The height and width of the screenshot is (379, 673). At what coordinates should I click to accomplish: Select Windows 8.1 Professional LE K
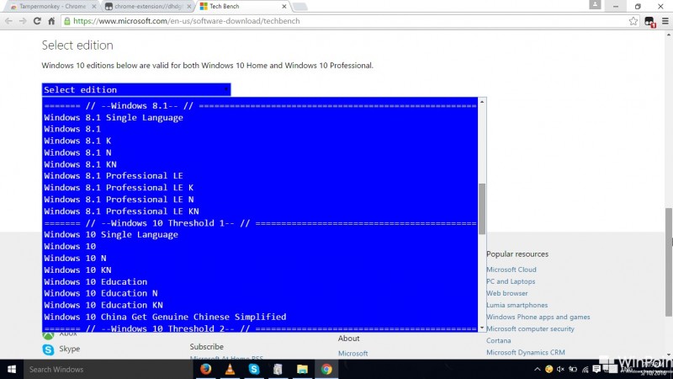260,187
